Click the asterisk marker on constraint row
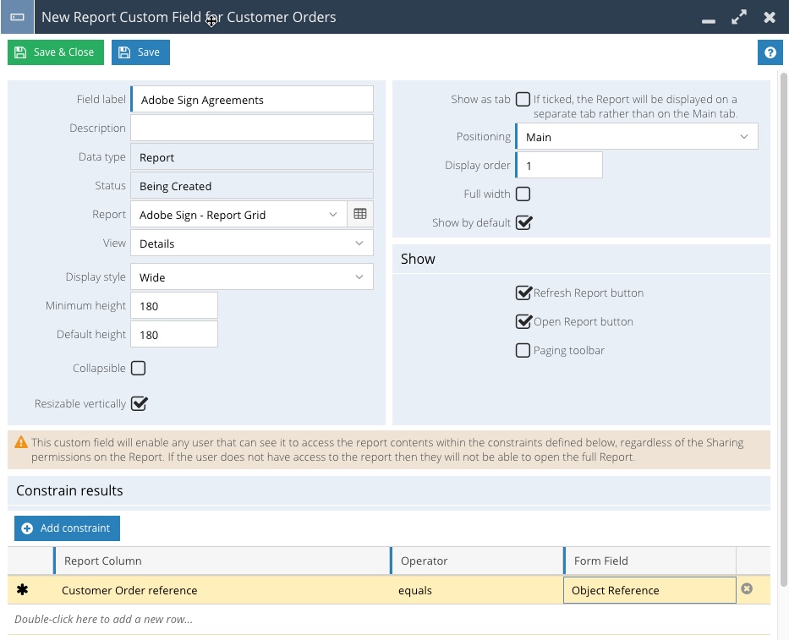 [x=23, y=590]
